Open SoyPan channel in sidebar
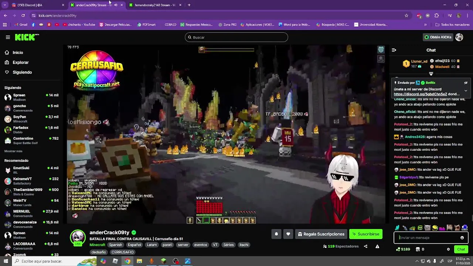The width and height of the screenshot is (473, 266). click(x=31, y=119)
